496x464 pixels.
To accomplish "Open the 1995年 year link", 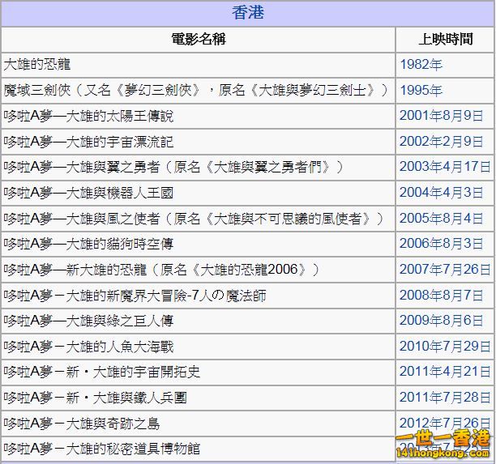I will pos(421,90).
